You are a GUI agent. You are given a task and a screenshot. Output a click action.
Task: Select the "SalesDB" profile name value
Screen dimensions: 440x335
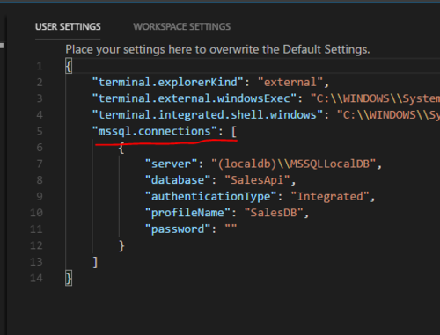tap(274, 213)
